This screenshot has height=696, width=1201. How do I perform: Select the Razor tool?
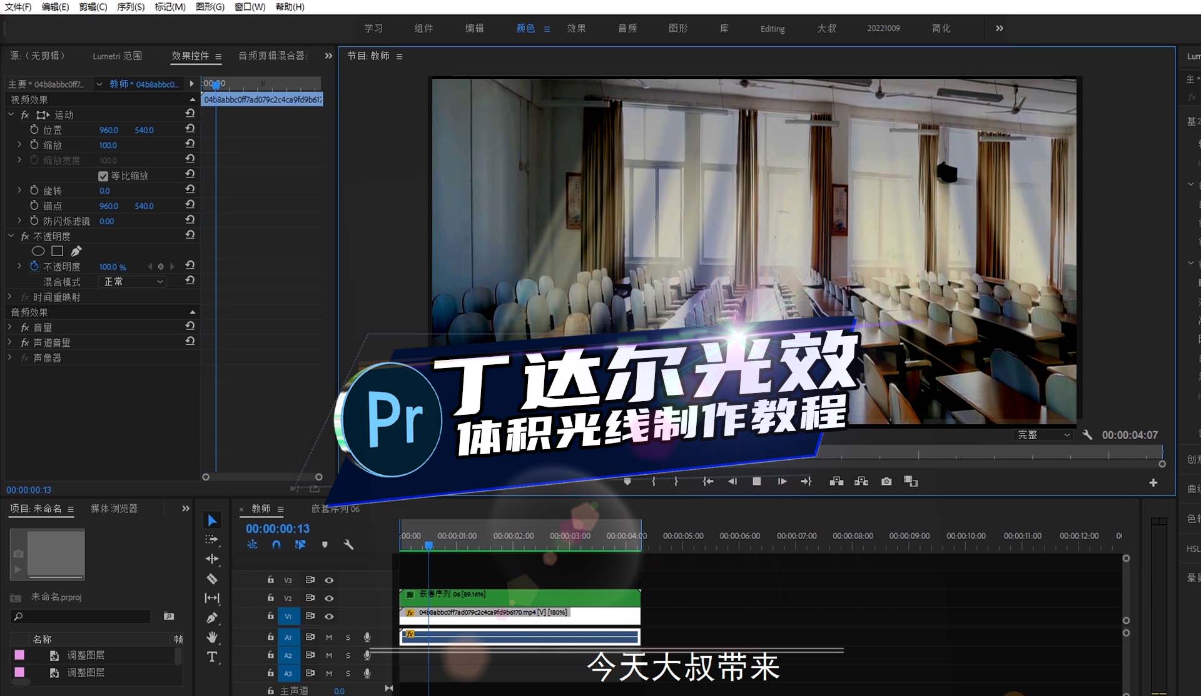click(x=212, y=579)
